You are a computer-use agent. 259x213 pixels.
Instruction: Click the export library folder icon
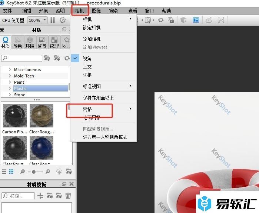coord(69,172)
